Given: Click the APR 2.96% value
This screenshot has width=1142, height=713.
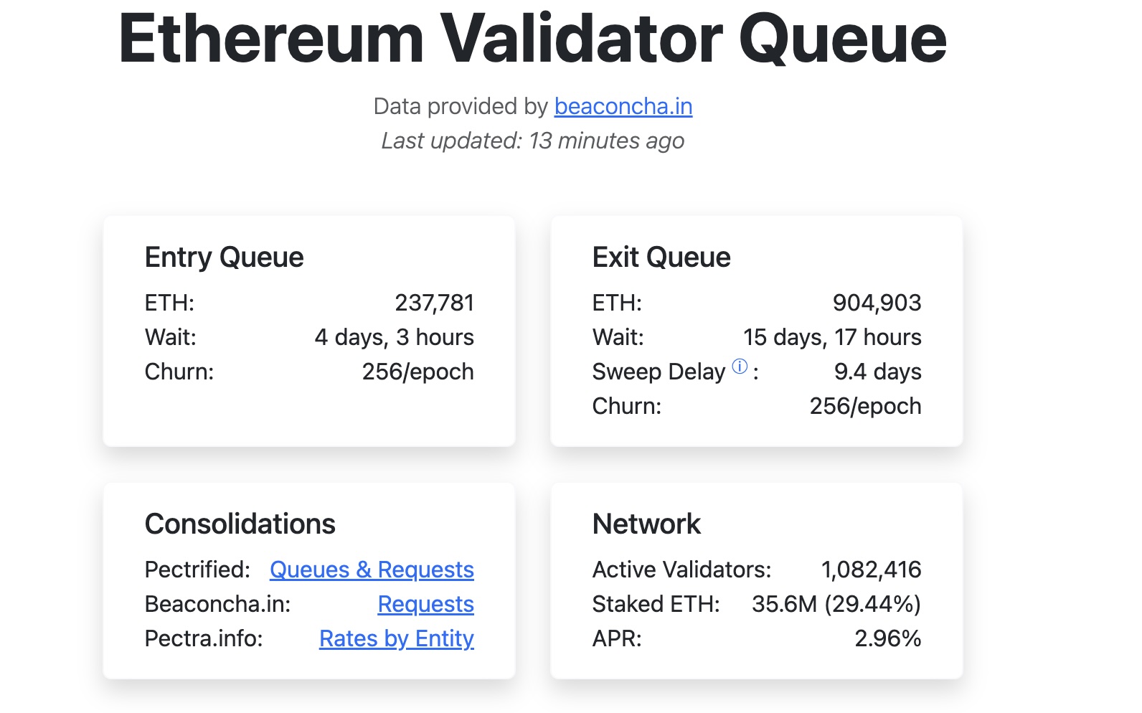Looking at the screenshot, I should pyautogui.click(x=888, y=638).
